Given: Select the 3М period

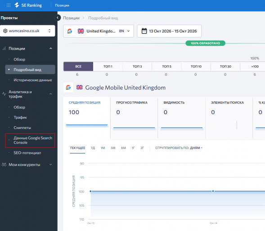Looking at the screenshot, I should [113, 148].
